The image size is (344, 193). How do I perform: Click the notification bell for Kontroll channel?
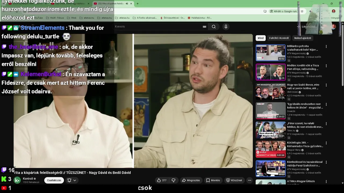pyautogui.click(x=69, y=180)
